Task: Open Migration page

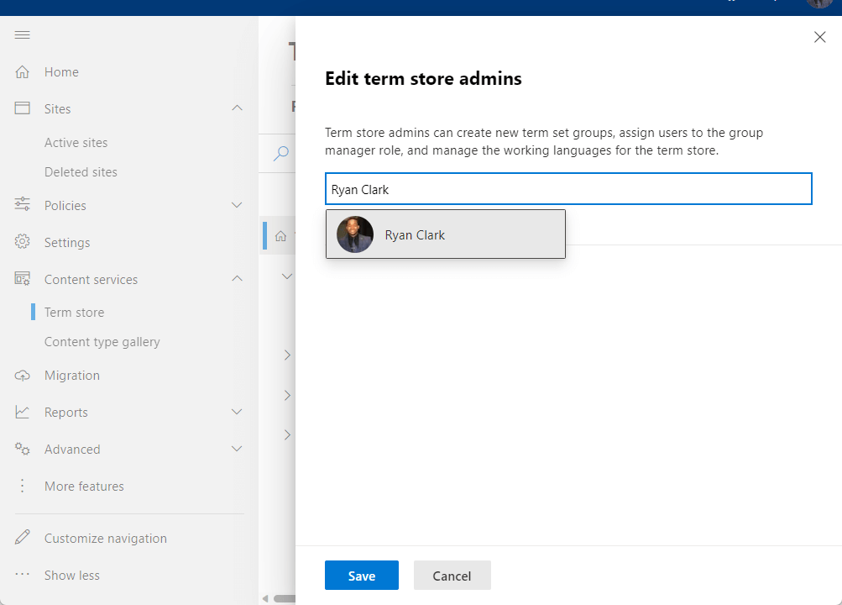Action: (x=72, y=376)
